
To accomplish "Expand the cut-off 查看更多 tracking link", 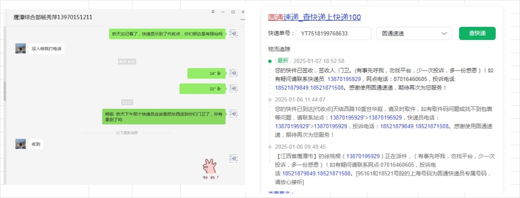I will 281,192.
